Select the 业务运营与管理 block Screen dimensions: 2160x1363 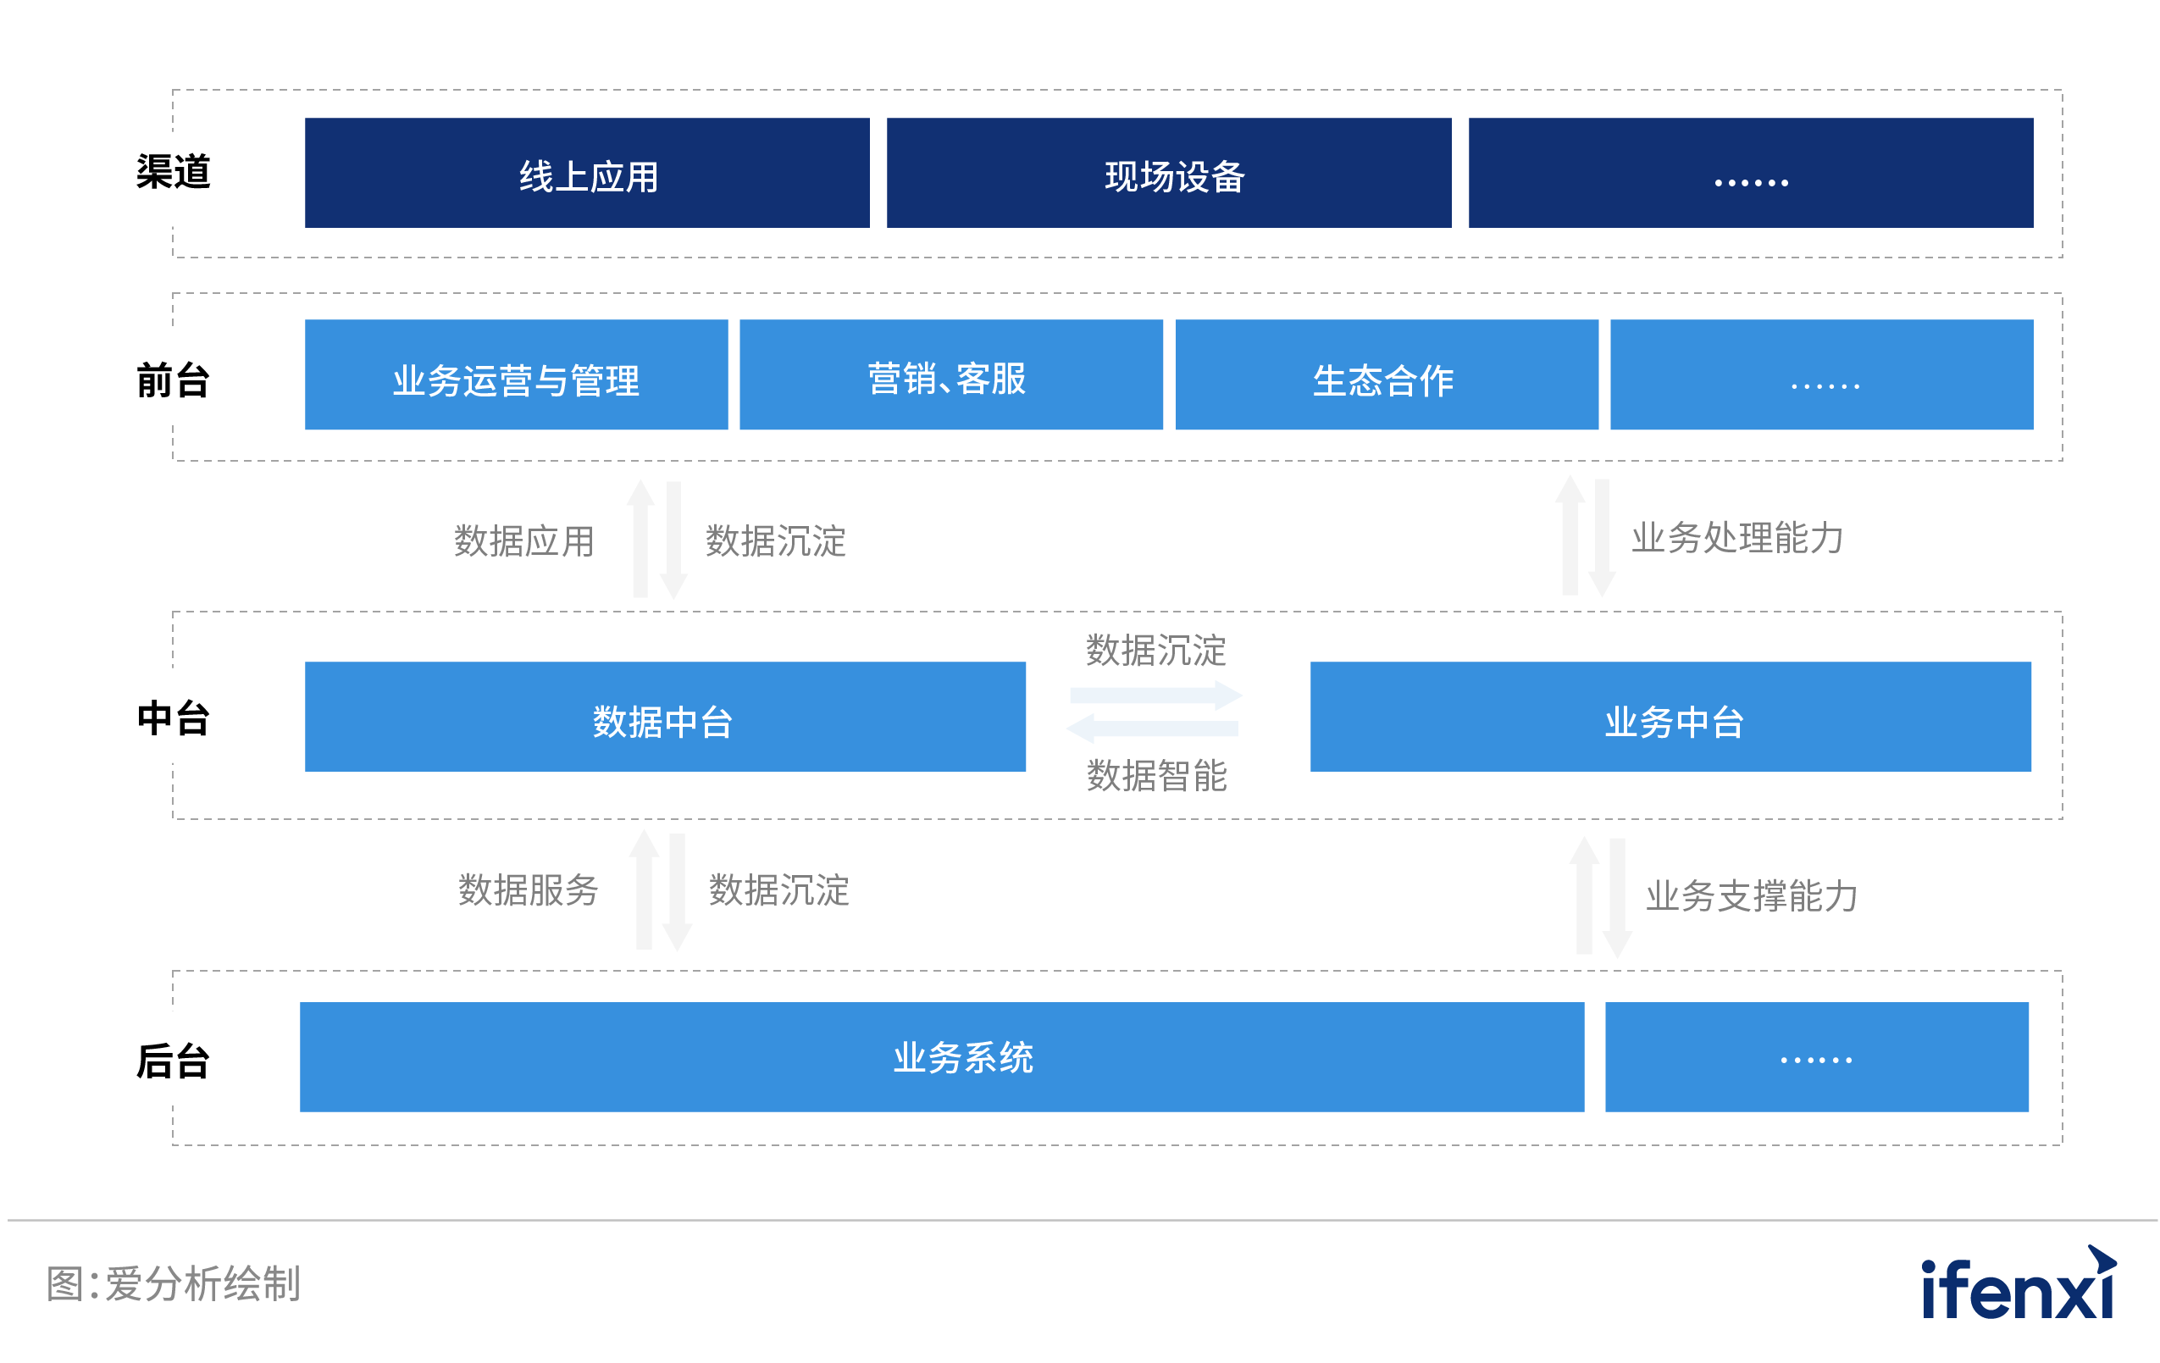tap(517, 375)
